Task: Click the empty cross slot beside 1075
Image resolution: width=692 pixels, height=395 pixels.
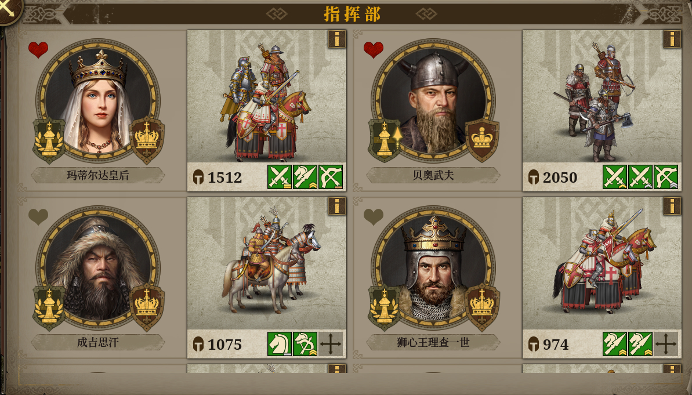Action: (331, 344)
